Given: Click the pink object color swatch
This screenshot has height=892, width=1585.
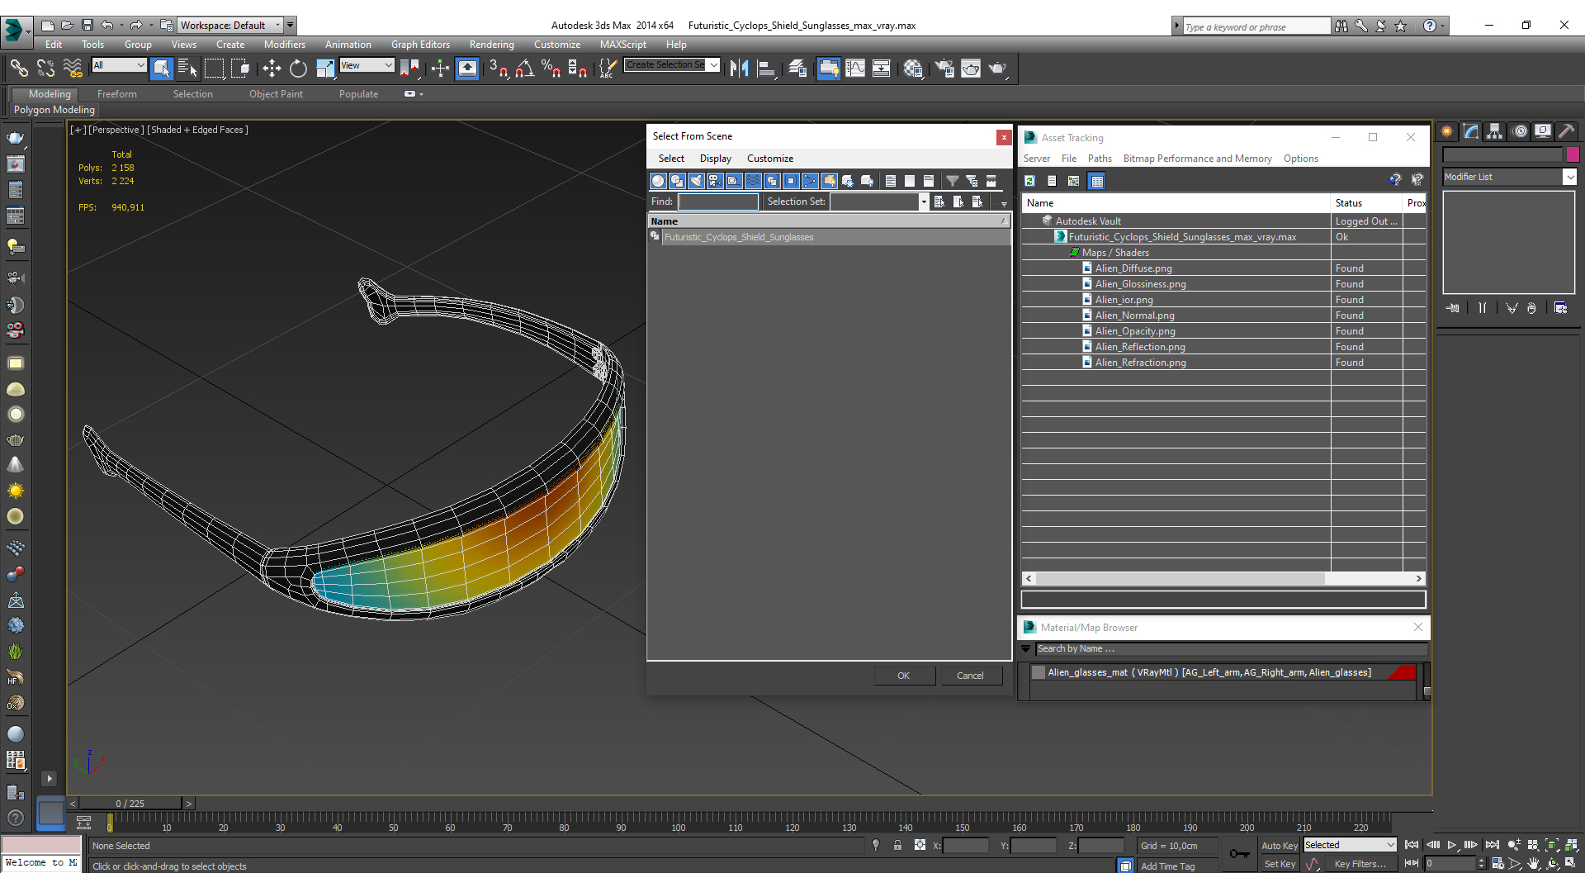Looking at the screenshot, I should (x=1573, y=154).
